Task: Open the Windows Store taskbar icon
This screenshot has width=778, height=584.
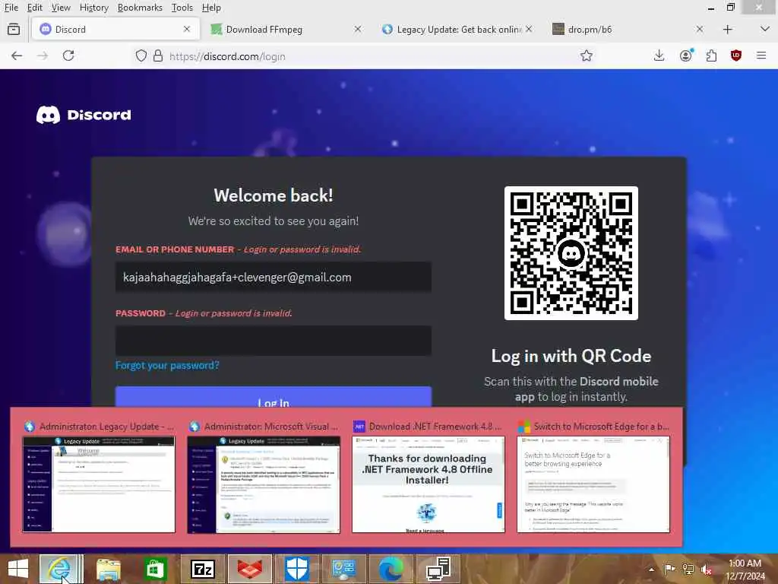Action: point(155,569)
